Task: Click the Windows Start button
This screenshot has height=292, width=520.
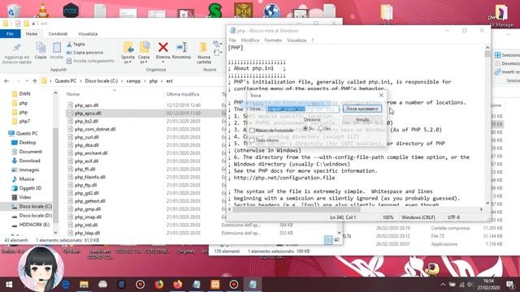Action: point(9,285)
